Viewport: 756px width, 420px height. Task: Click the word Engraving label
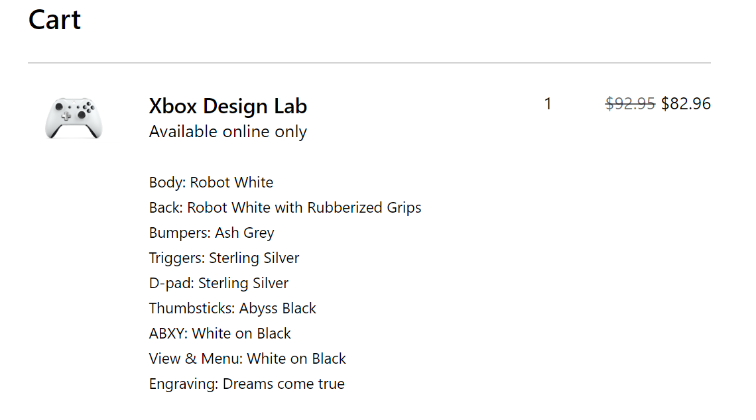184,384
